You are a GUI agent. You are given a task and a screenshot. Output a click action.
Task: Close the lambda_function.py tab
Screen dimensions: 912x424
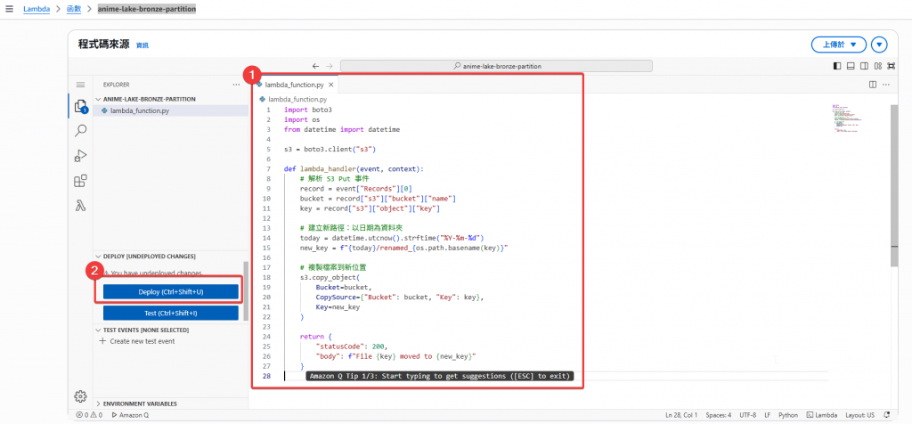[331, 85]
